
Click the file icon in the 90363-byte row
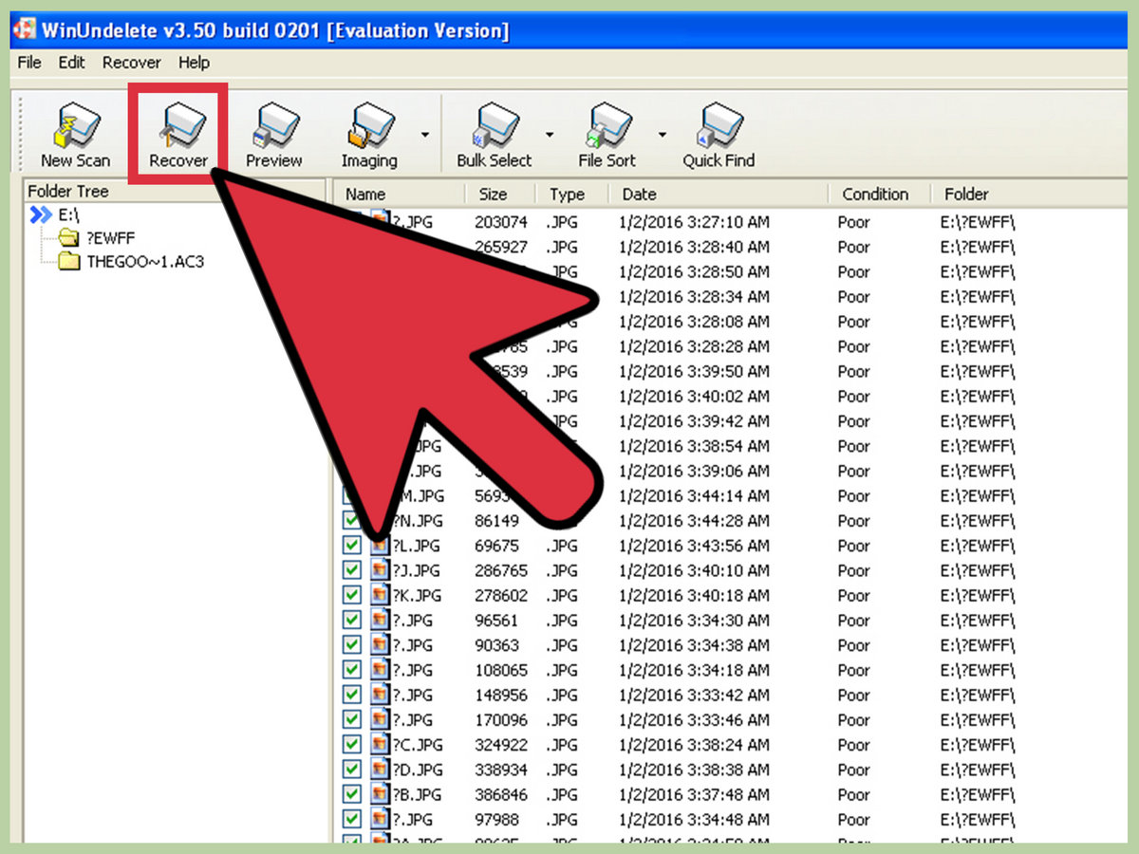380,644
